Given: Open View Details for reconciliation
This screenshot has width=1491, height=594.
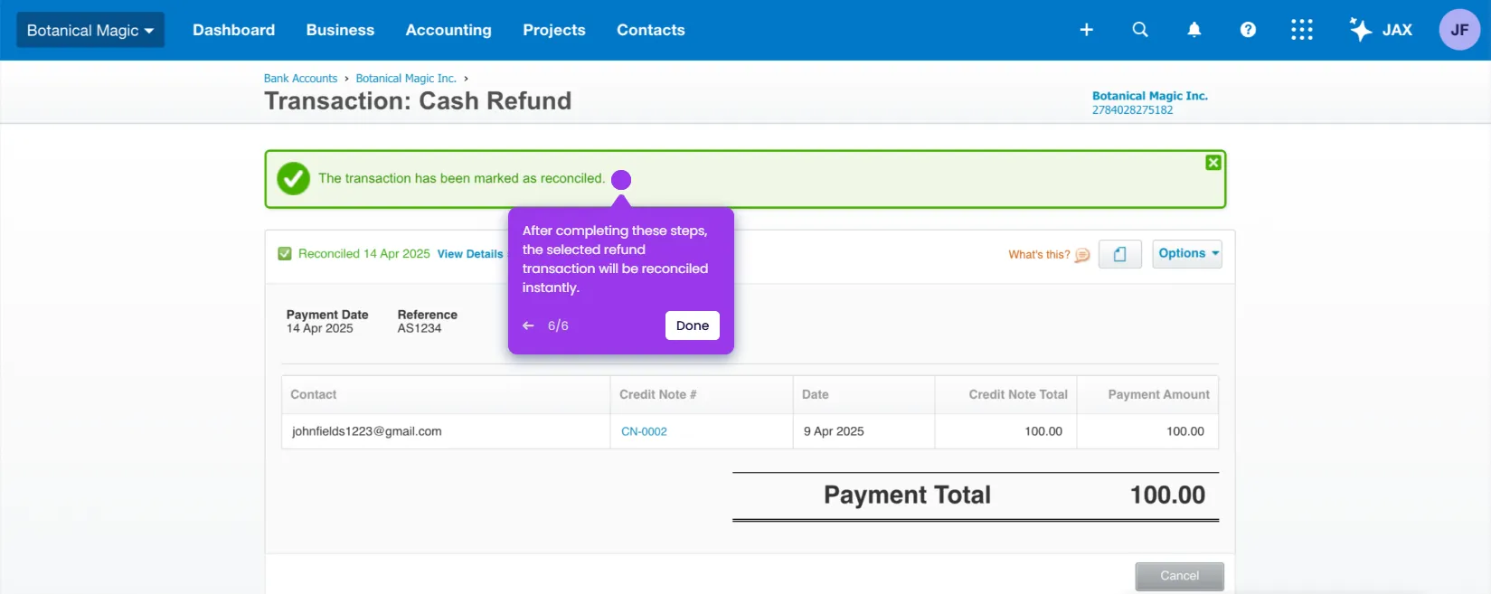Looking at the screenshot, I should (470, 254).
